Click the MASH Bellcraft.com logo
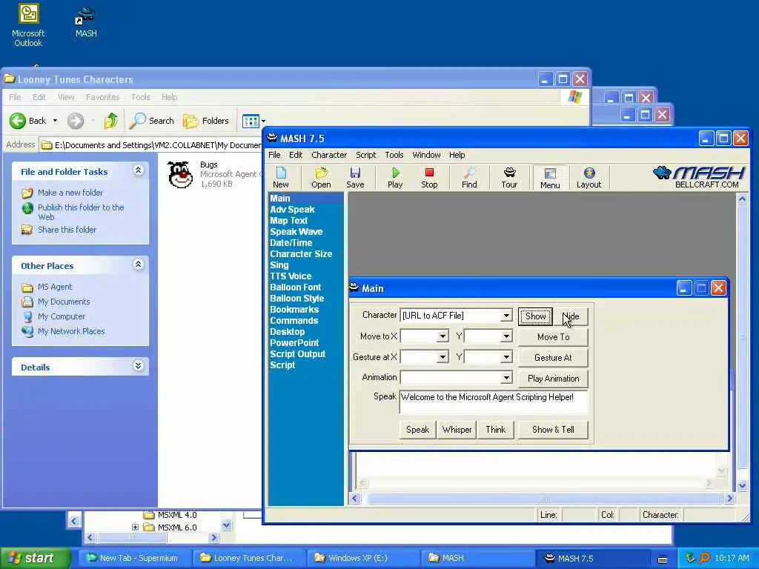The width and height of the screenshot is (759, 569). coord(699,177)
